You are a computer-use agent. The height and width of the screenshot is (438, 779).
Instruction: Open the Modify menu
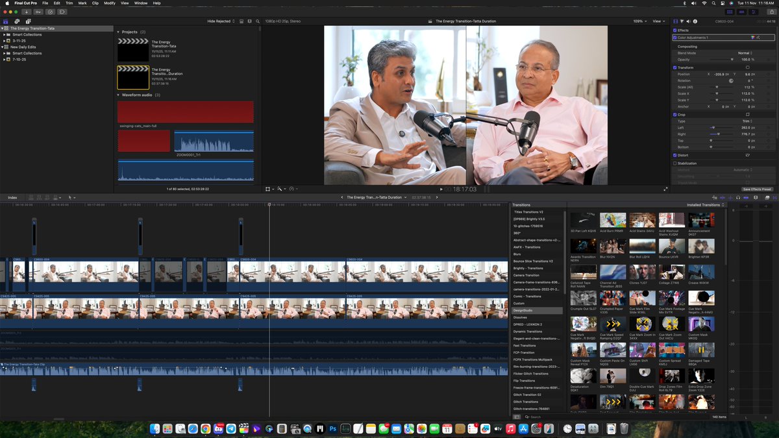(x=110, y=3)
